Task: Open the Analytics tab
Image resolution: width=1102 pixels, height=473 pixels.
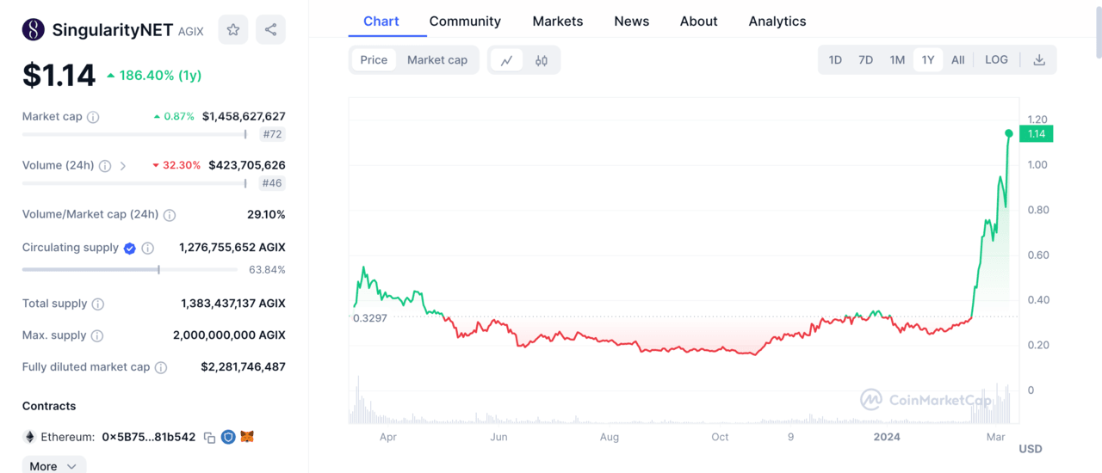Action: point(777,21)
